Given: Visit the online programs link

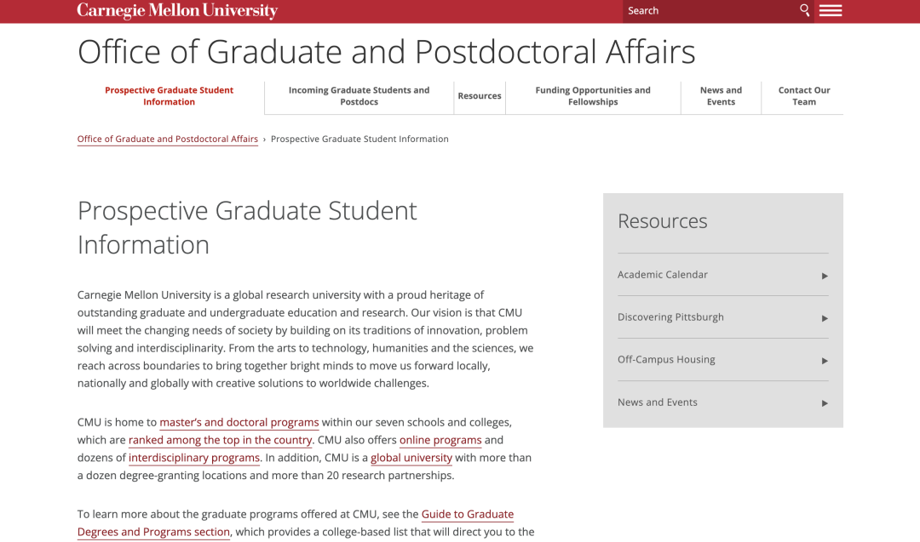Looking at the screenshot, I should coord(440,440).
